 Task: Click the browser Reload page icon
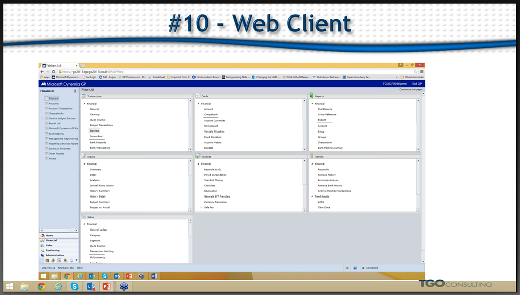tap(54, 72)
